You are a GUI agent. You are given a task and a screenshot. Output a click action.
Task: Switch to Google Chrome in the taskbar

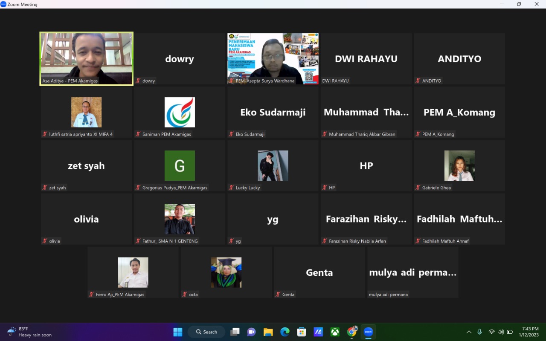(x=352, y=332)
